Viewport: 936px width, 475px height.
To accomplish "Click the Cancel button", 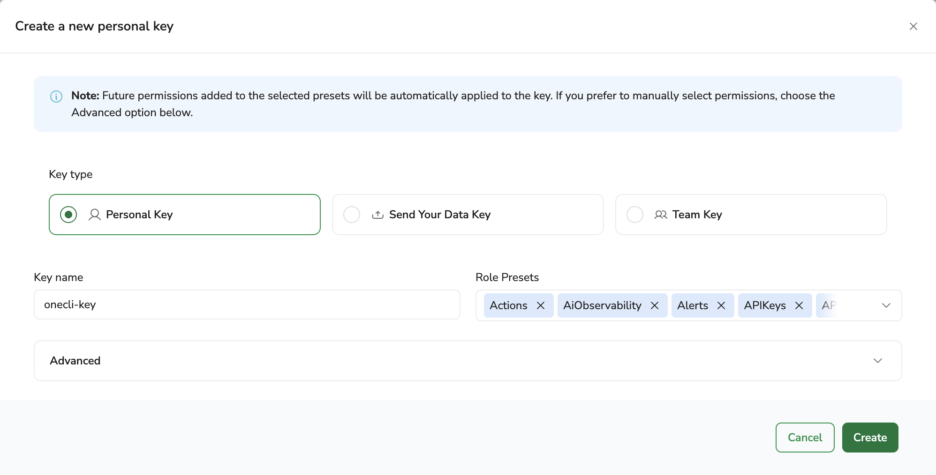I will 805,438.
